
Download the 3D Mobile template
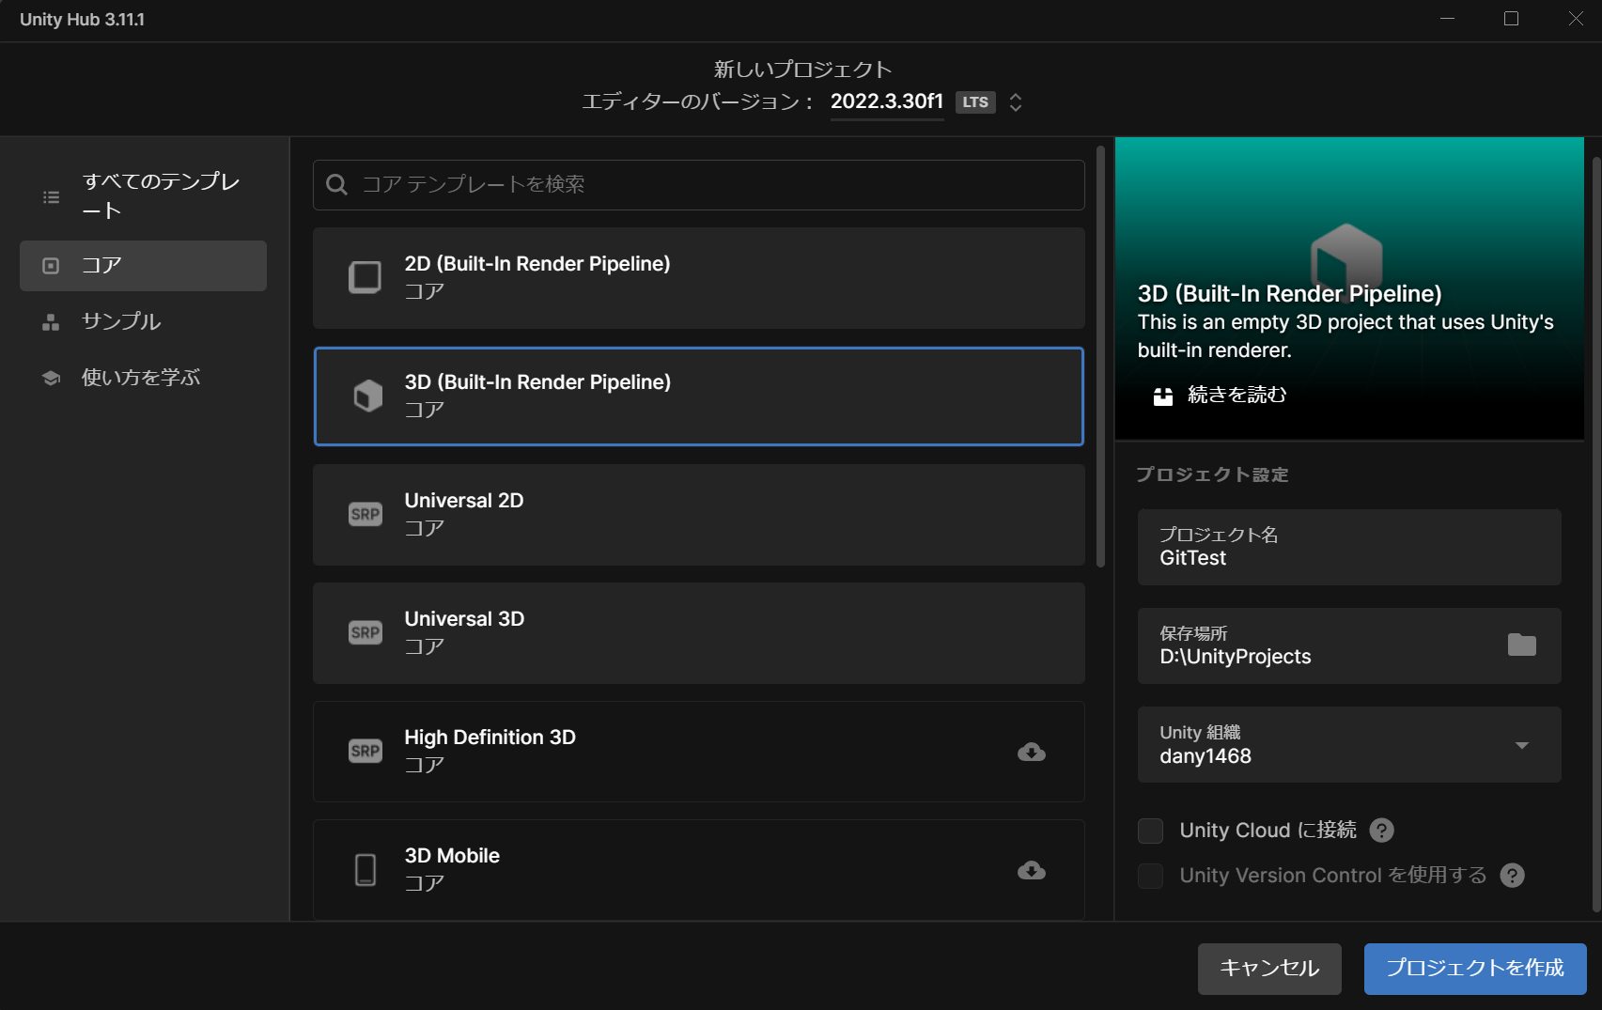1032,870
